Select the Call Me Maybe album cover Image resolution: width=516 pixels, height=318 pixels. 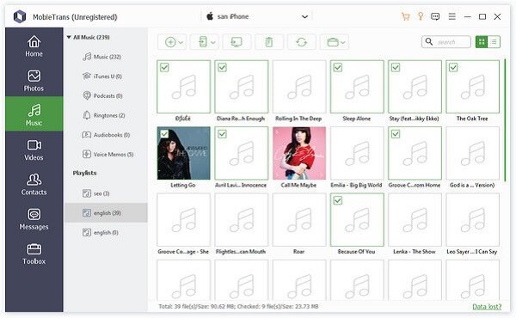(299, 153)
